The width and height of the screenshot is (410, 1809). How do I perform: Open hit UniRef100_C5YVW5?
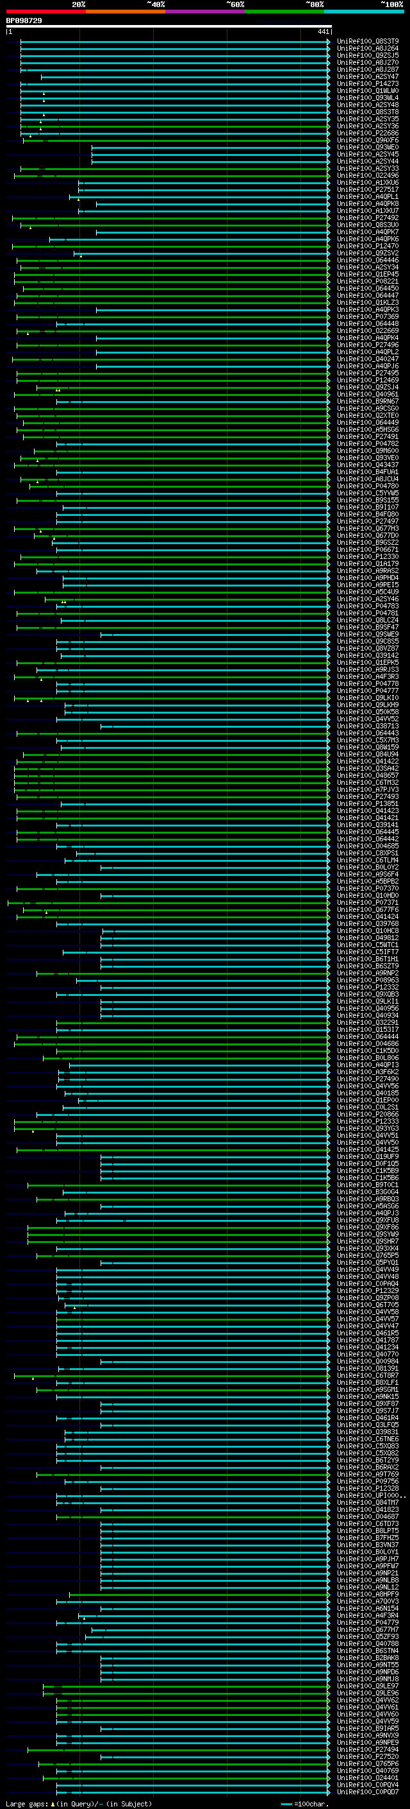pos(368,493)
